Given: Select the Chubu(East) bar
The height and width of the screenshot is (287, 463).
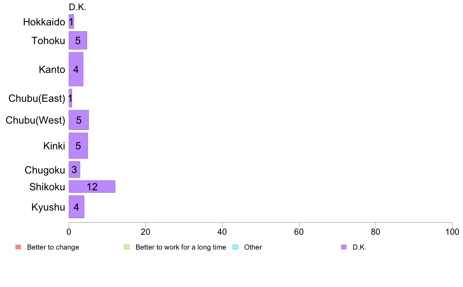Looking at the screenshot, I should tap(70, 98).
